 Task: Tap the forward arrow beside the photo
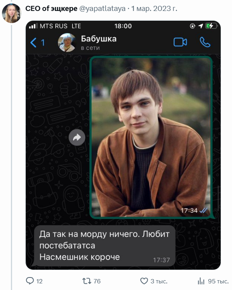point(77,138)
